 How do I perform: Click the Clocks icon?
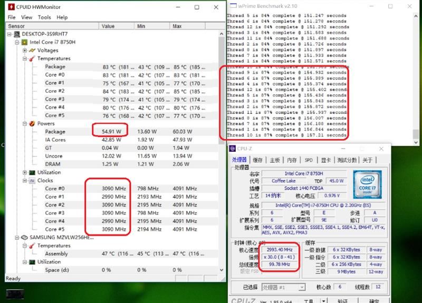point(32,181)
